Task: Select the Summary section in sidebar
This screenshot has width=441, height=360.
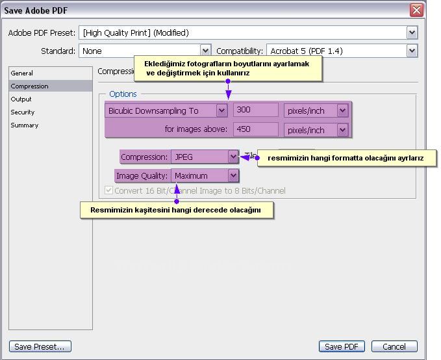Action: point(51,125)
